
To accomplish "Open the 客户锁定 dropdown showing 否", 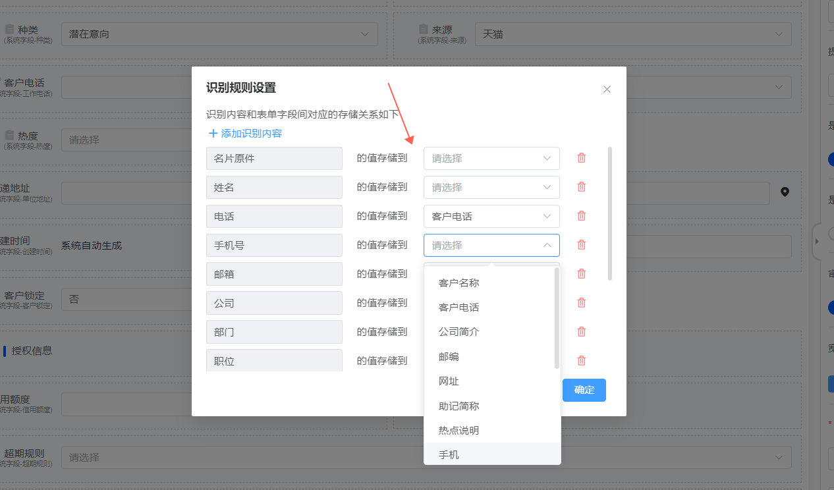I will tap(126, 298).
